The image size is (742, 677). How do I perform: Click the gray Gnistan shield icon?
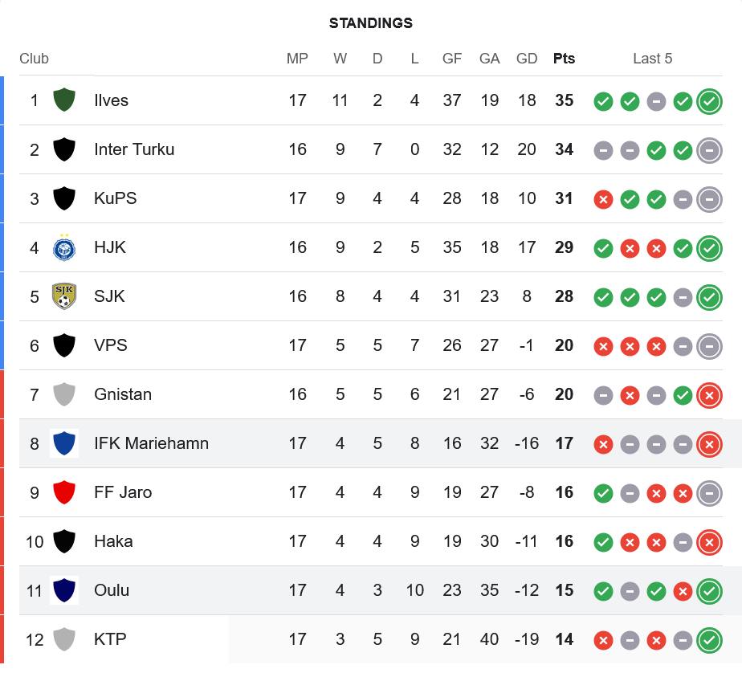click(64, 394)
